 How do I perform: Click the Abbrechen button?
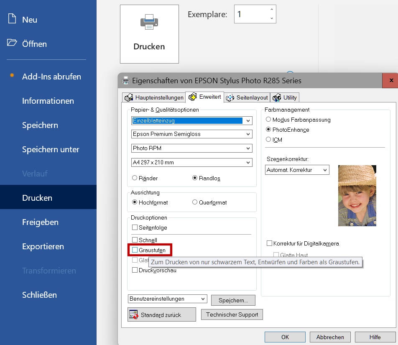pyautogui.click(x=330, y=337)
